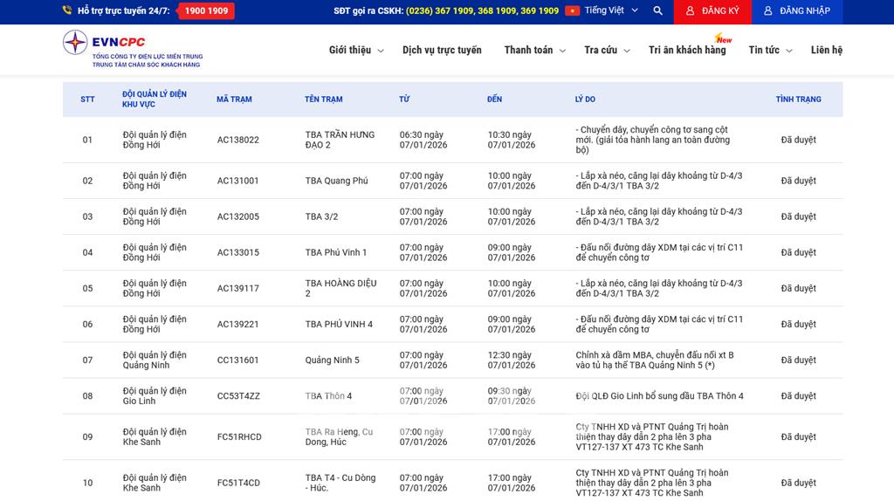The height and width of the screenshot is (501, 894).
Task: Expand the Thanh toán menu
Action: click(x=534, y=51)
